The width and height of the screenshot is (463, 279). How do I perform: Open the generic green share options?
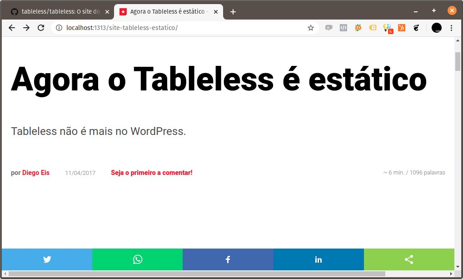point(408,259)
